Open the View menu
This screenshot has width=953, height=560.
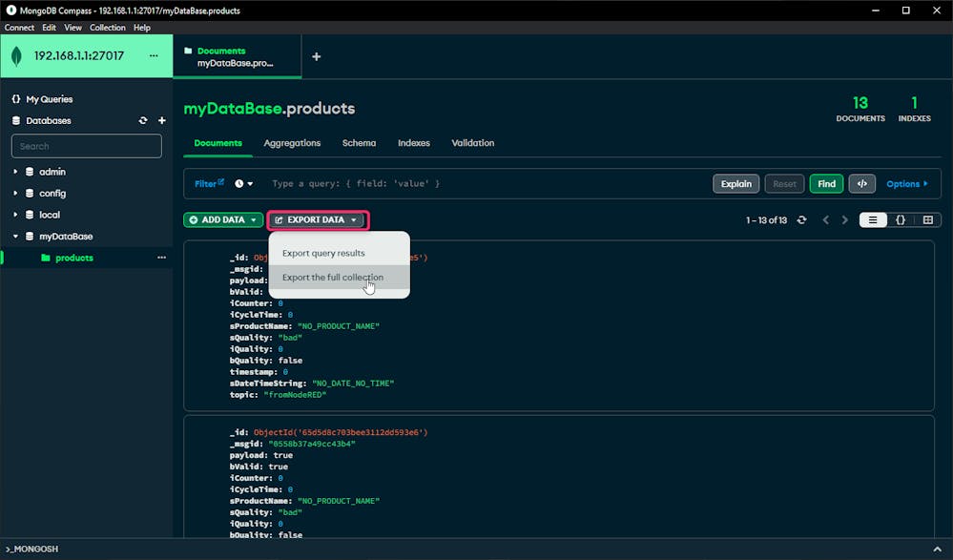pos(73,28)
